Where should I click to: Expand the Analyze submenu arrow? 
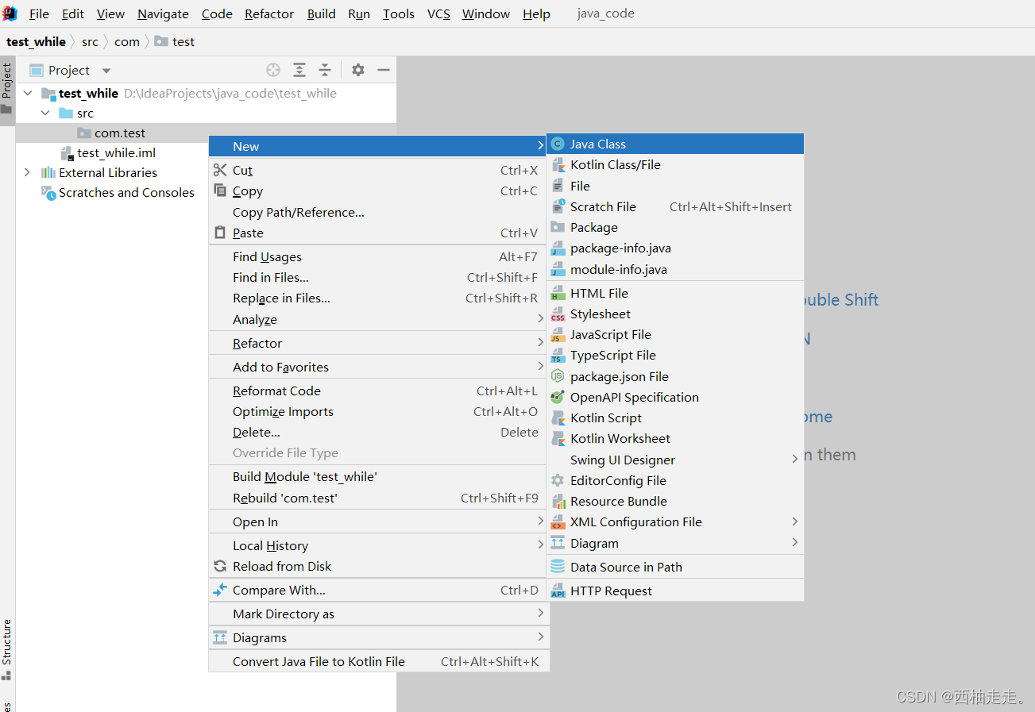[x=540, y=319]
